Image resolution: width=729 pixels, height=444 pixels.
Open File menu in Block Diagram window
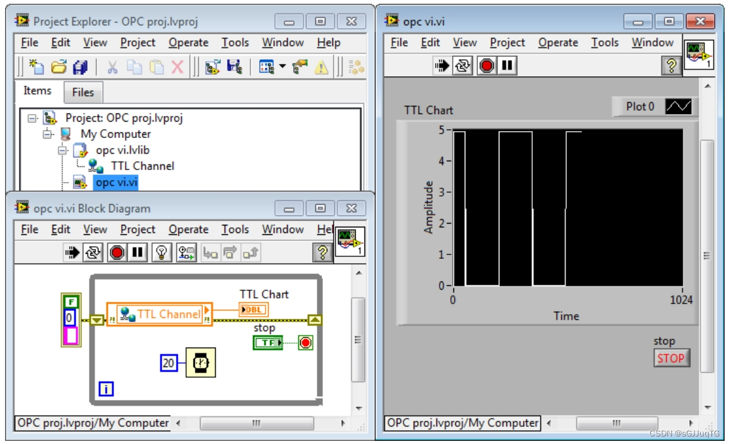click(x=29, y=229)
